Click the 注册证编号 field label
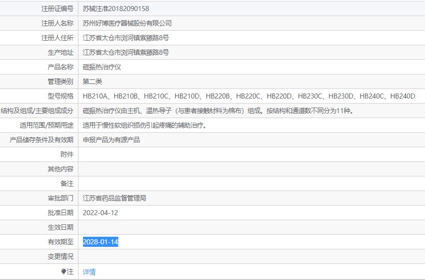425x280 pixels. 57,9
